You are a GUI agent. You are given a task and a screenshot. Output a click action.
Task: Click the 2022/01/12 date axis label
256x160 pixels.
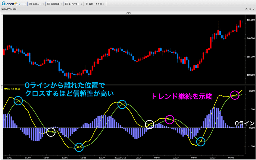click(120, 157)
